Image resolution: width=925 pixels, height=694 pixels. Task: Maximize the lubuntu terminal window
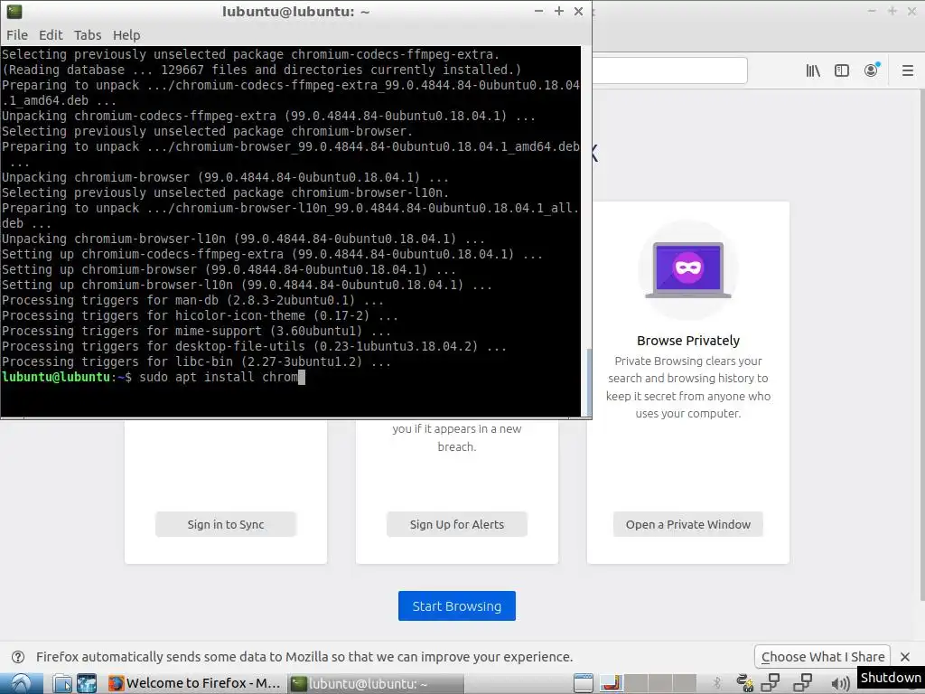558,11
